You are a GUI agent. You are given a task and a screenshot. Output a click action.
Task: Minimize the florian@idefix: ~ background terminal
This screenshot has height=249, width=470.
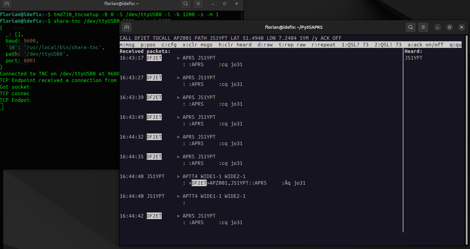pyautogui.click(x=212, y=4)
